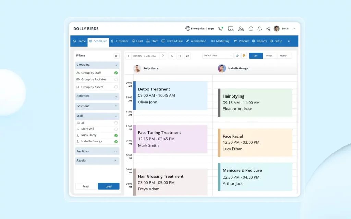Open the color palette icon
Image resolution: width=351 pixels, height=219 pixels.
pyautogui.click(x=244, y=56)
